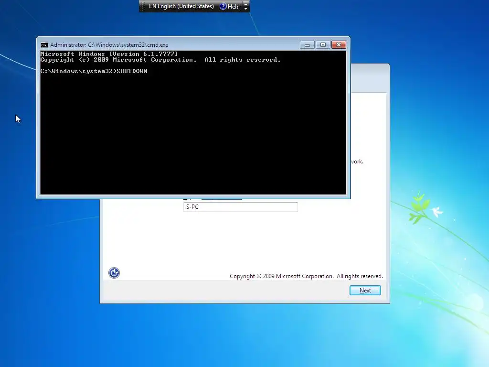Open the EN English language selector
489x367 pixels.
coord(181,6)
